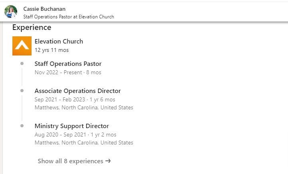Click the arrow icon next to Show all experiences
The image size is (288, 174).
pos(108,161)
